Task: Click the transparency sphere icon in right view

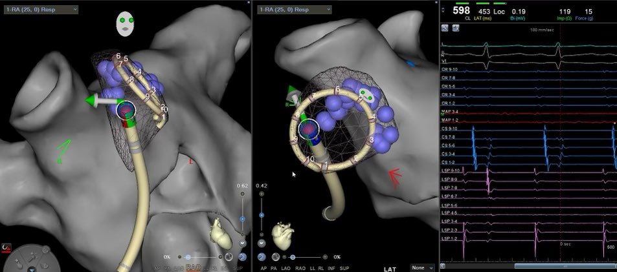Action: (x=275, y=257)
